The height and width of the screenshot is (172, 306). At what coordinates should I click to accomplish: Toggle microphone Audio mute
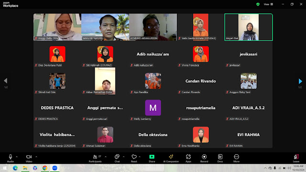coord(11,158)
